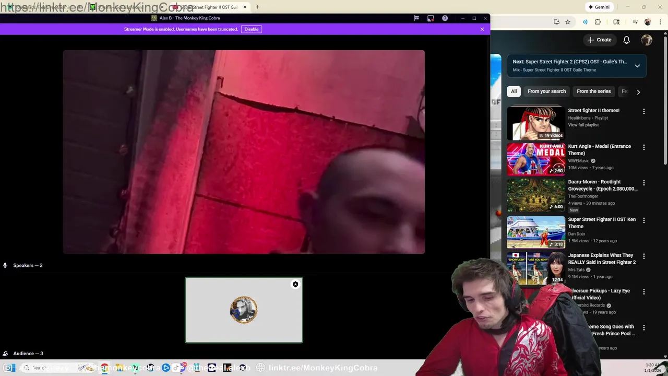The height and width of the screenshot is (376, 668).
Task: Open the Street fighter II themes playlist thumbnail
Action: 536,123
